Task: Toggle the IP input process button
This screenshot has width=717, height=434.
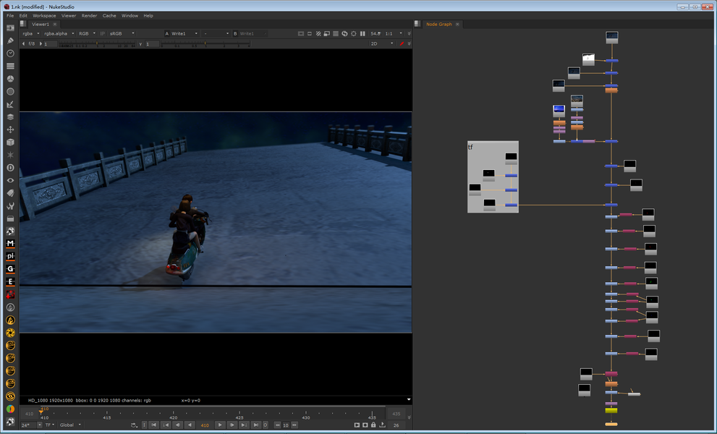Action: click(x=103, y=33)
